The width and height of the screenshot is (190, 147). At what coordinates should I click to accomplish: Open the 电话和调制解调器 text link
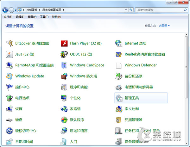pyautogui.click(x=139, y=87)
